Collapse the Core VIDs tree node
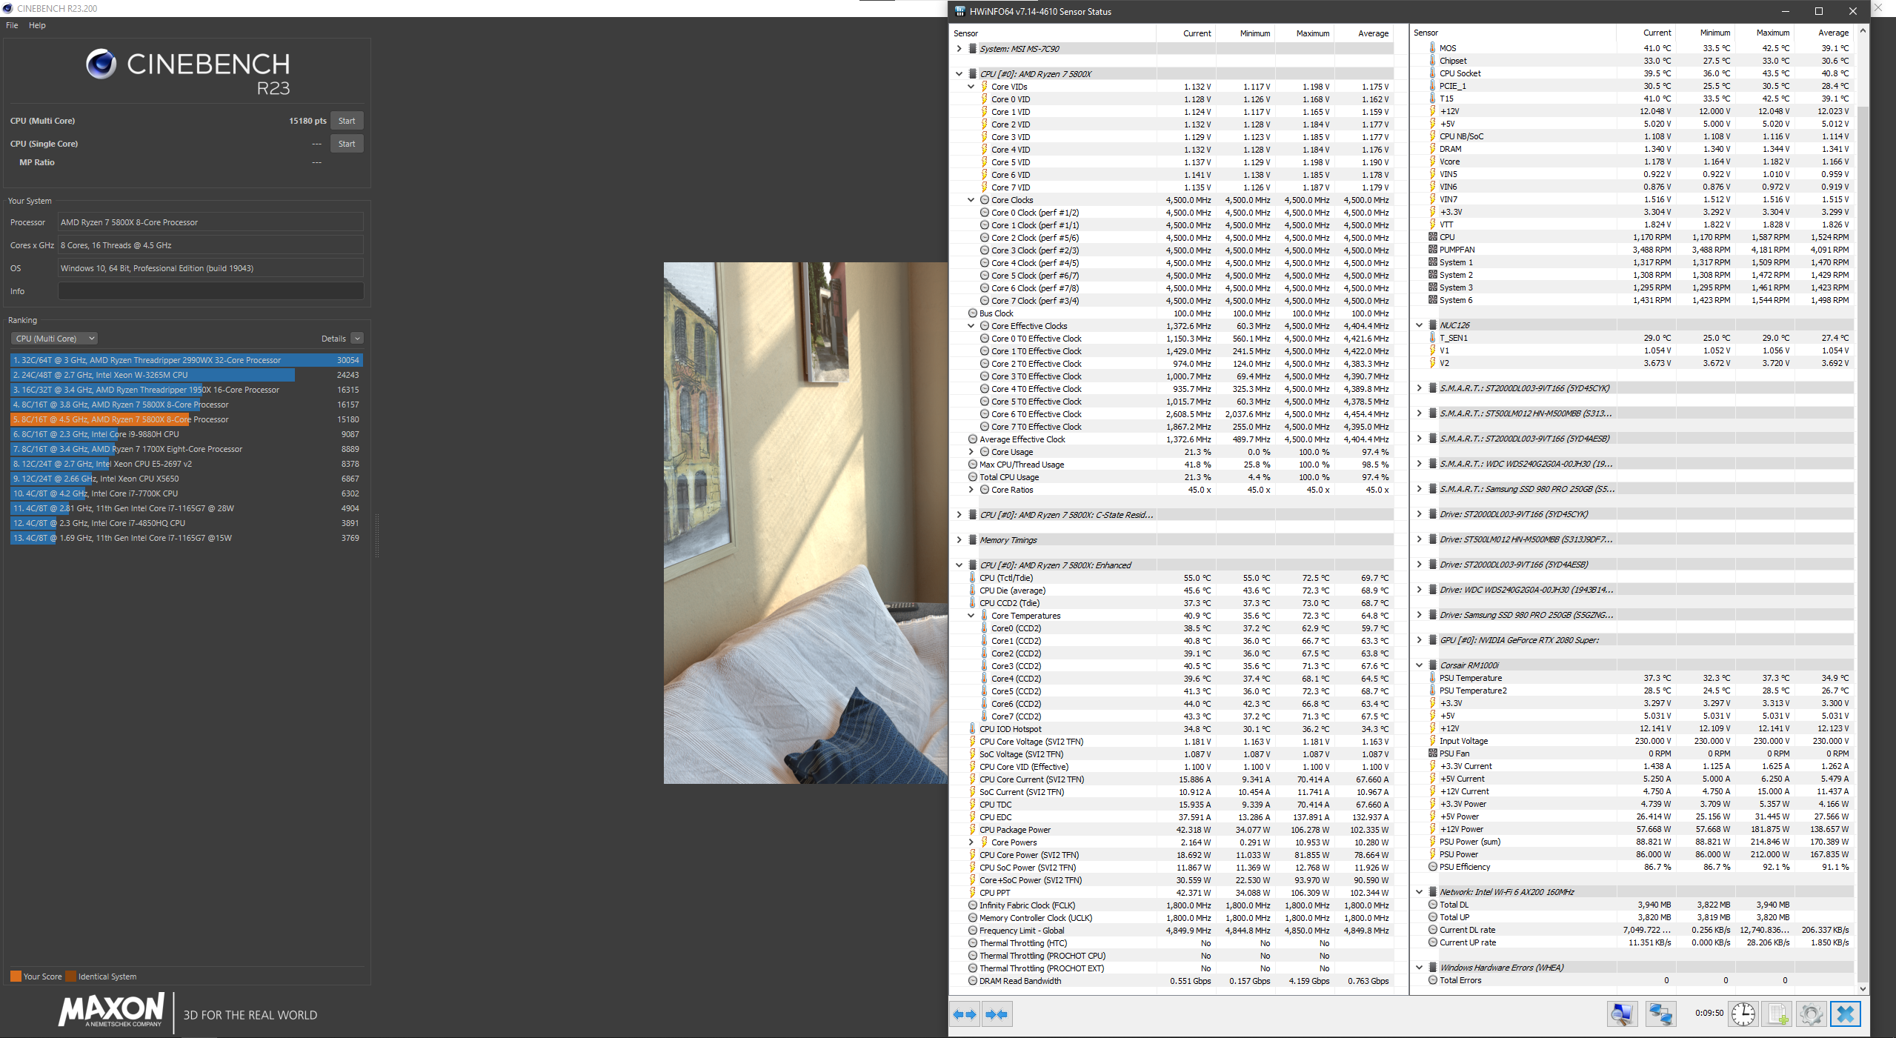 [971, 87]
